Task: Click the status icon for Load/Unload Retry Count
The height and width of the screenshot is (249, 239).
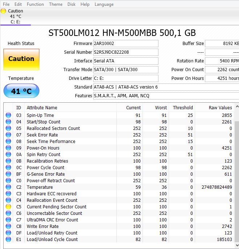Action: [8, 233]
